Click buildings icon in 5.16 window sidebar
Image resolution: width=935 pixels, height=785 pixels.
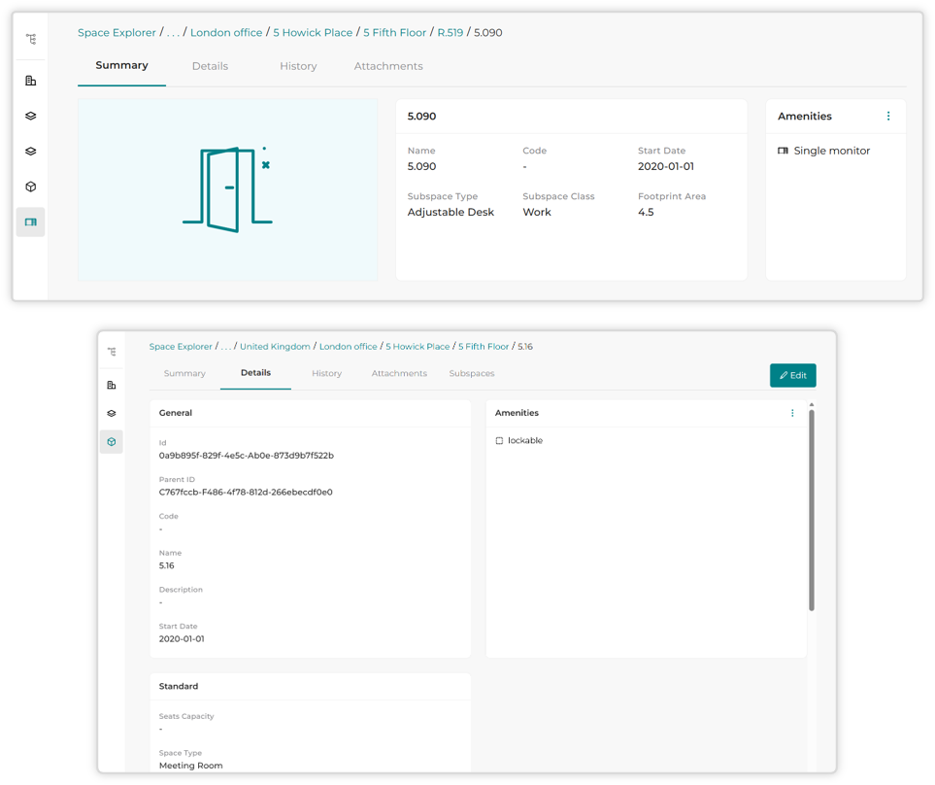point(112,385)
